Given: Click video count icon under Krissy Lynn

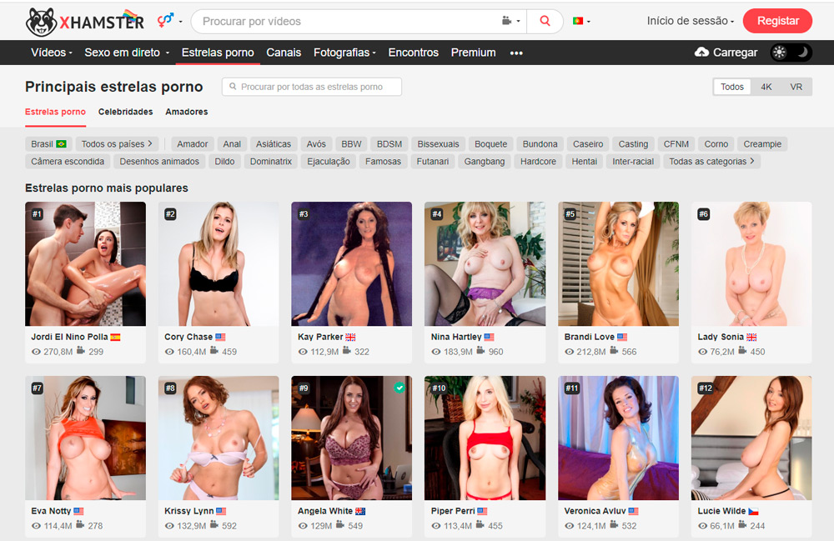Looking at the screenshot, I should [x=214, y=525].
